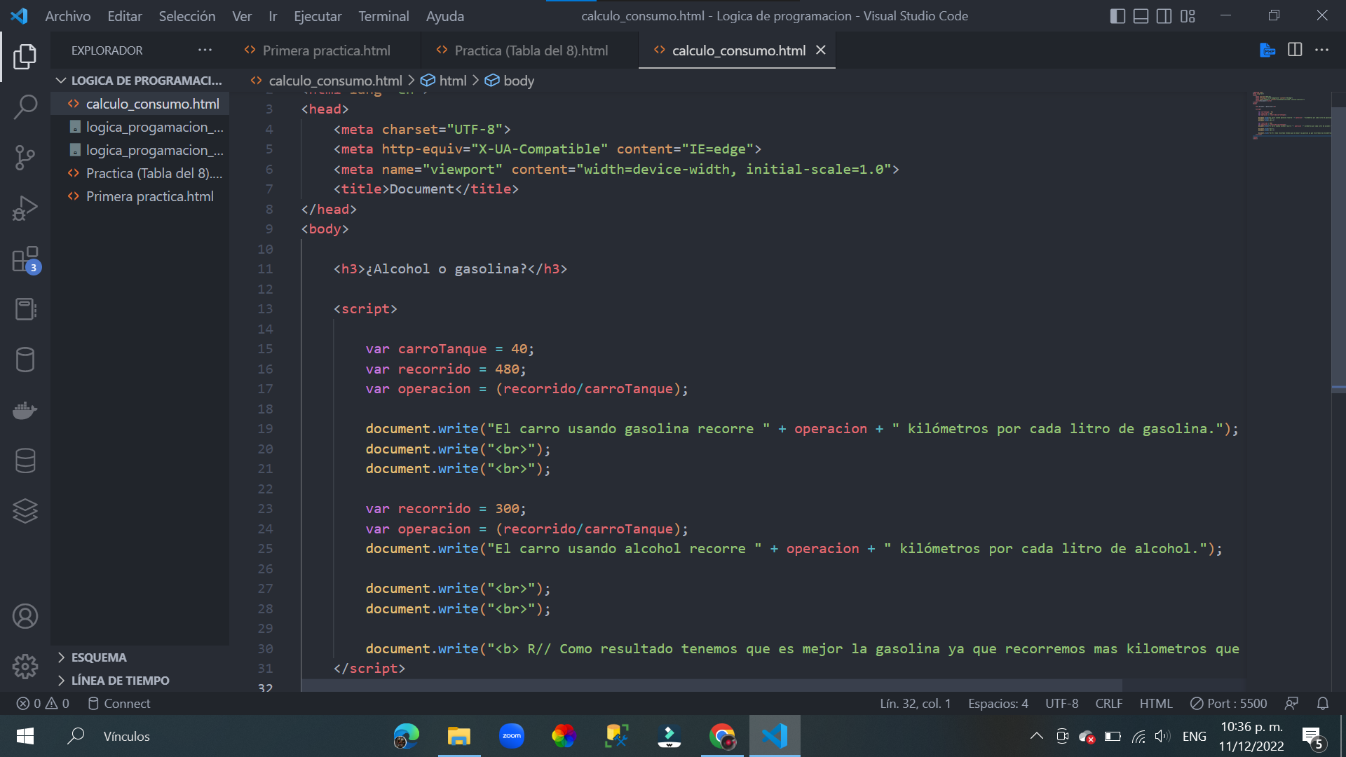Click errors and warnings count in status bar
This screenshot has height=757, width=1346.
click(43, 703)
